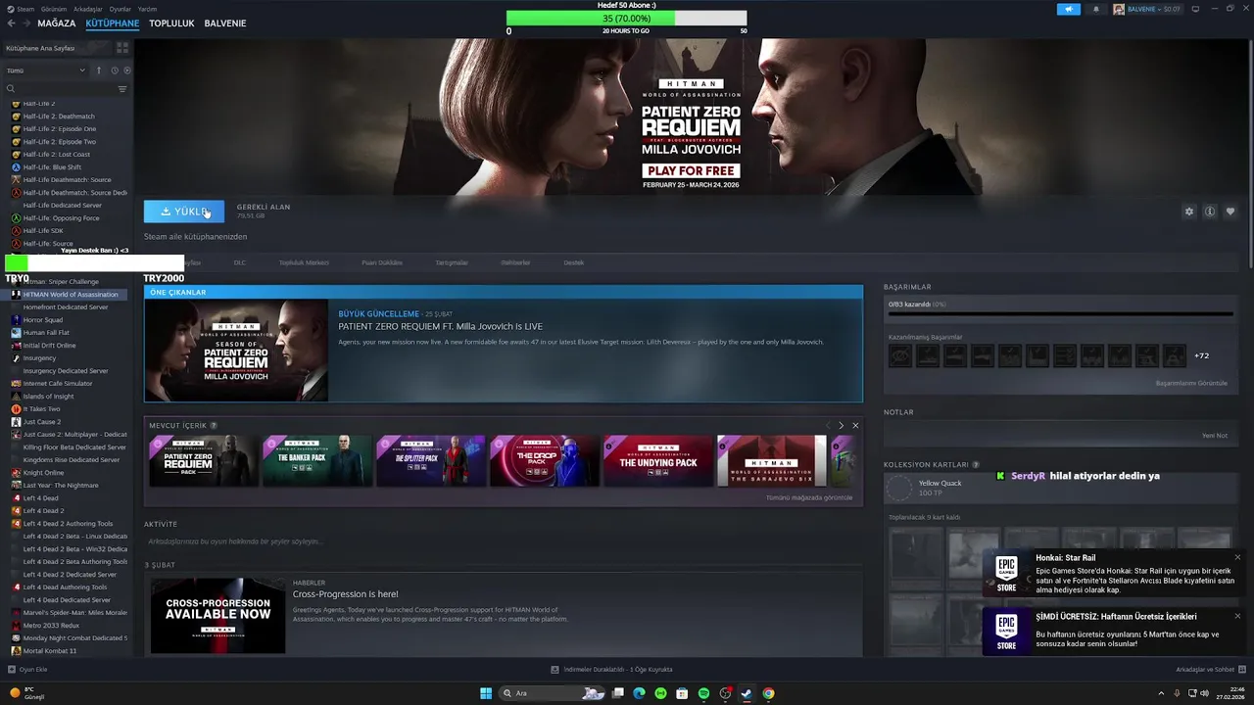1254x705 pixels.
Task: Open Task View from the taskbar
Action: coord(617,693)
